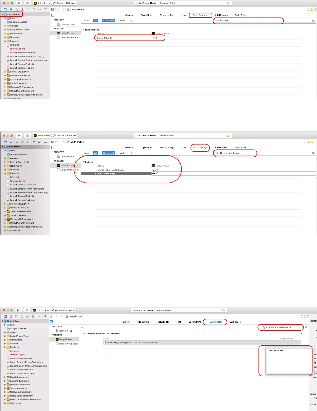317x411 pixels.
Task: Select Basic filter in the bitcode window
Action: (x=87, y=21)
